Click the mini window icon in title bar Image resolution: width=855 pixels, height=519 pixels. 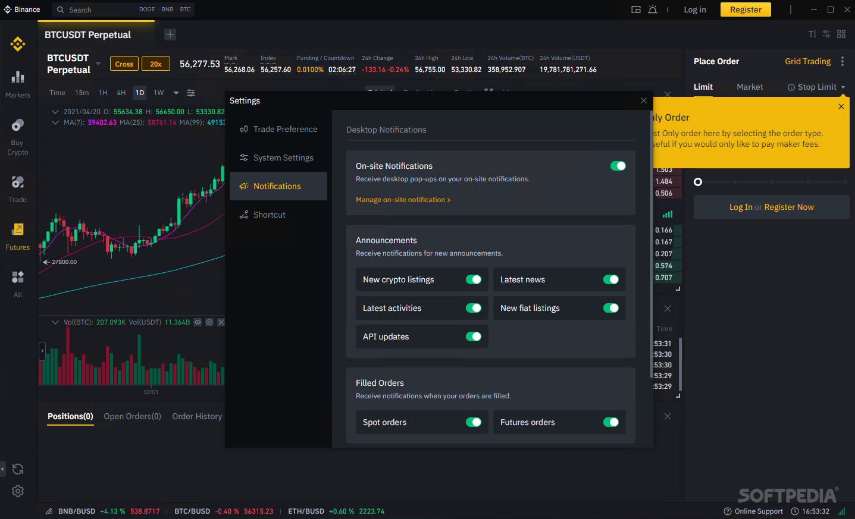pyautogui.click(x=636, y=10)
